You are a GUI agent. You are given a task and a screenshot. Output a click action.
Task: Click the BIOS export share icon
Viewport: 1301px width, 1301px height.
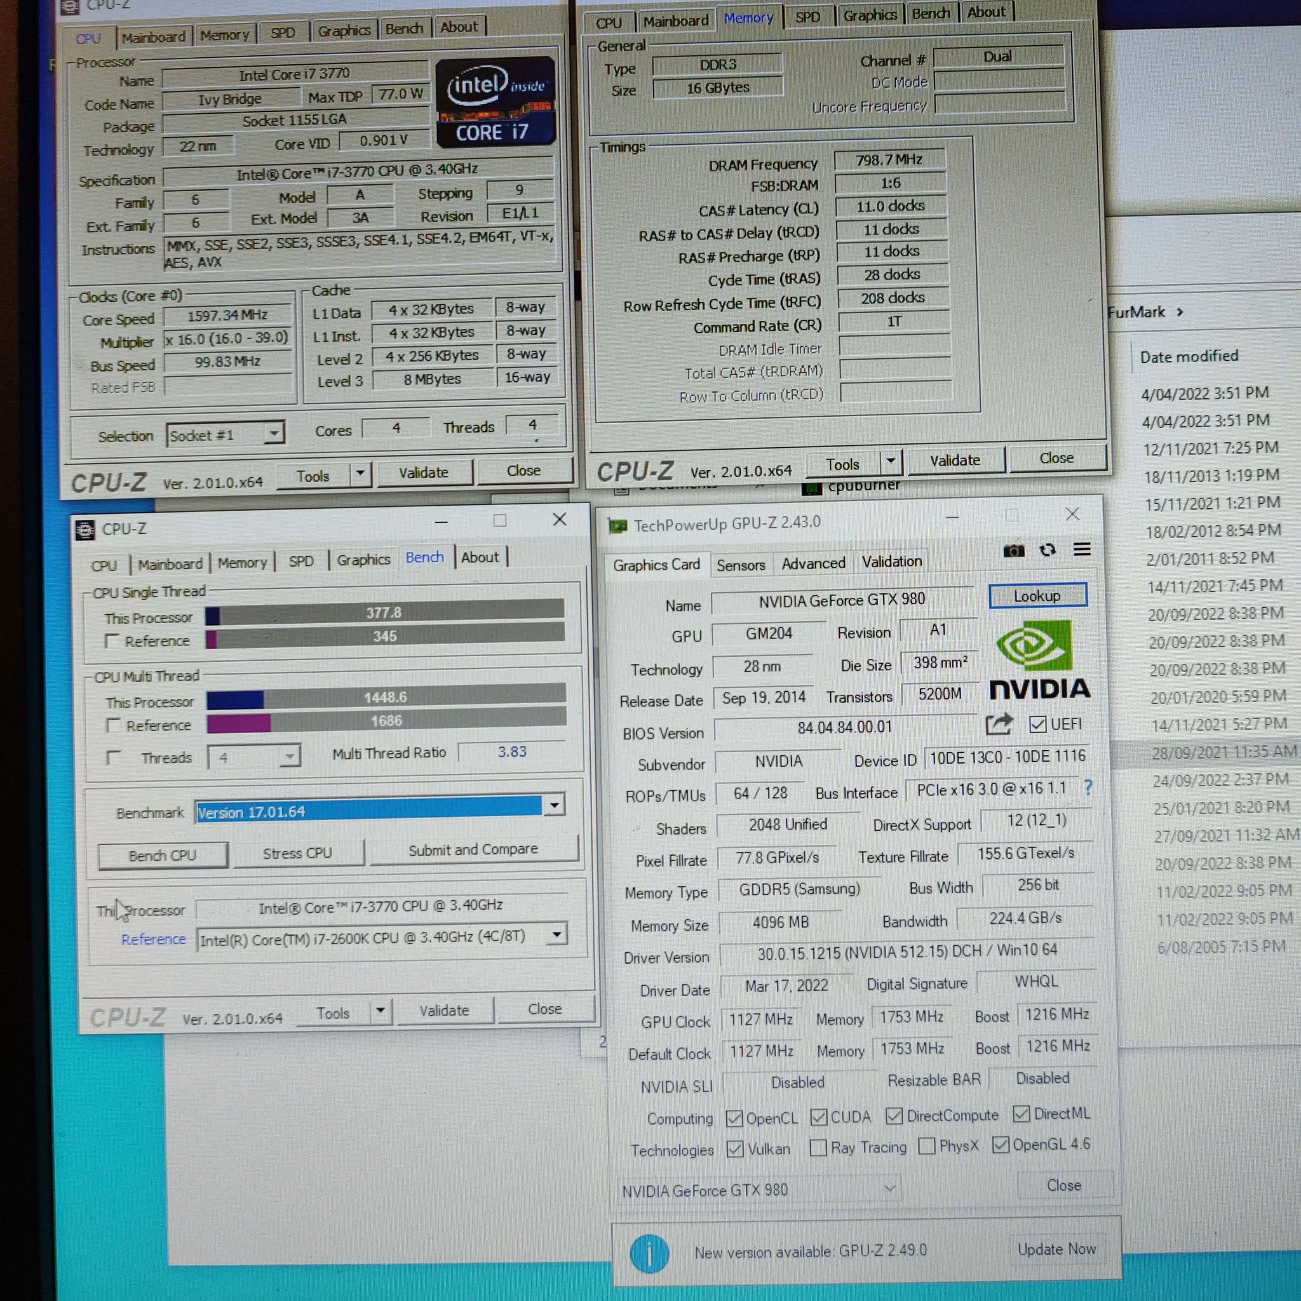tap(999, 725)
